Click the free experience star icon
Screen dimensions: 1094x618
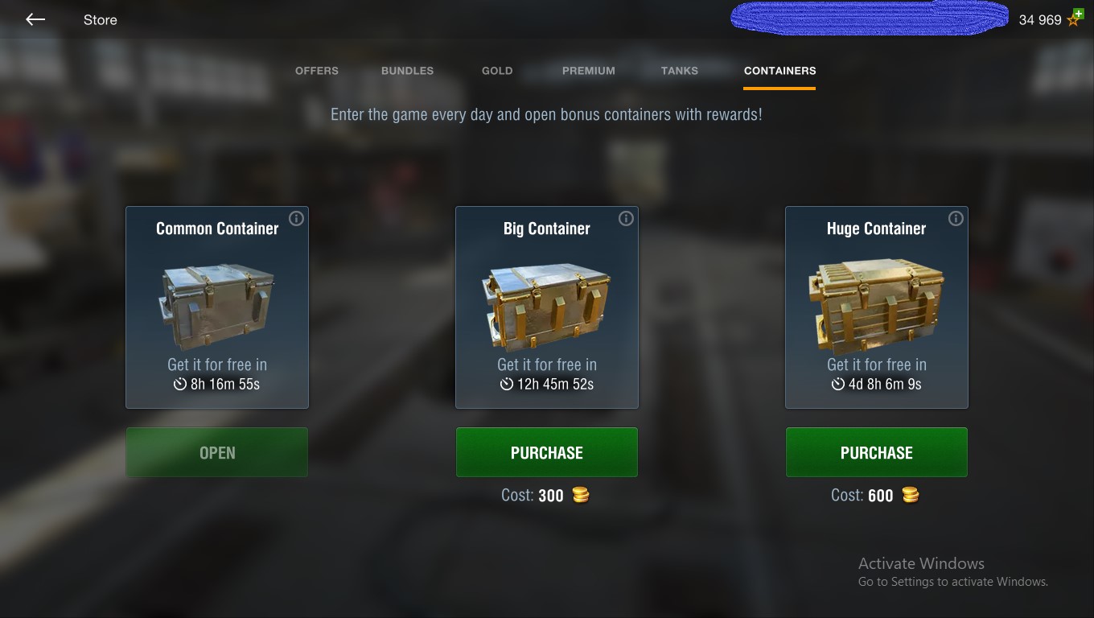pos(1075,19)
